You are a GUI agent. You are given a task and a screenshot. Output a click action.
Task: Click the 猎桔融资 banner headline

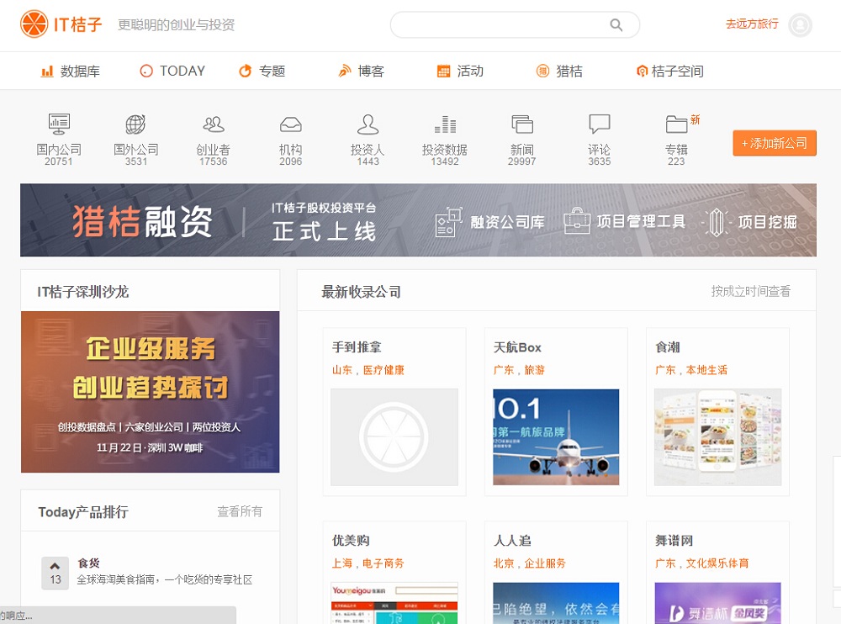pos(142,221)
